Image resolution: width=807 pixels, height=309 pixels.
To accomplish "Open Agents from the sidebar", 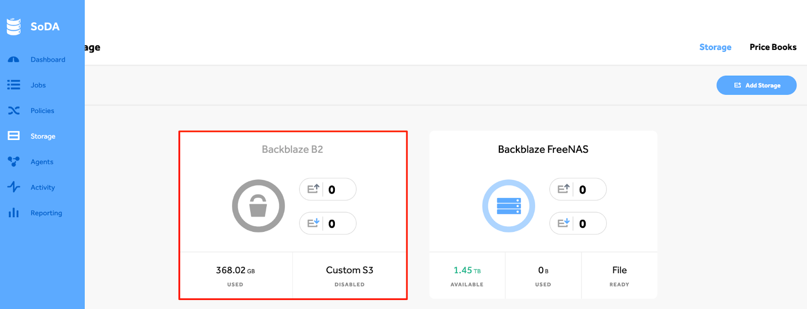I will pos(42,162).
